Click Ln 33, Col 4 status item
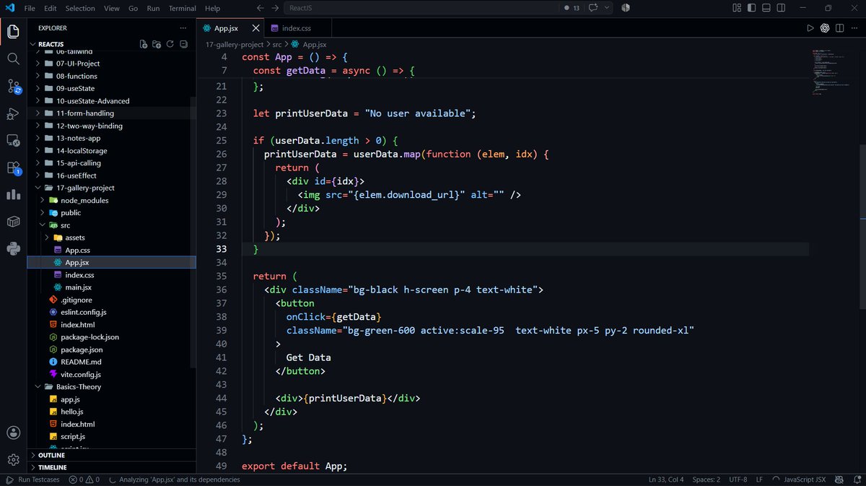This screenshot has height=486, width=866. 666,480
